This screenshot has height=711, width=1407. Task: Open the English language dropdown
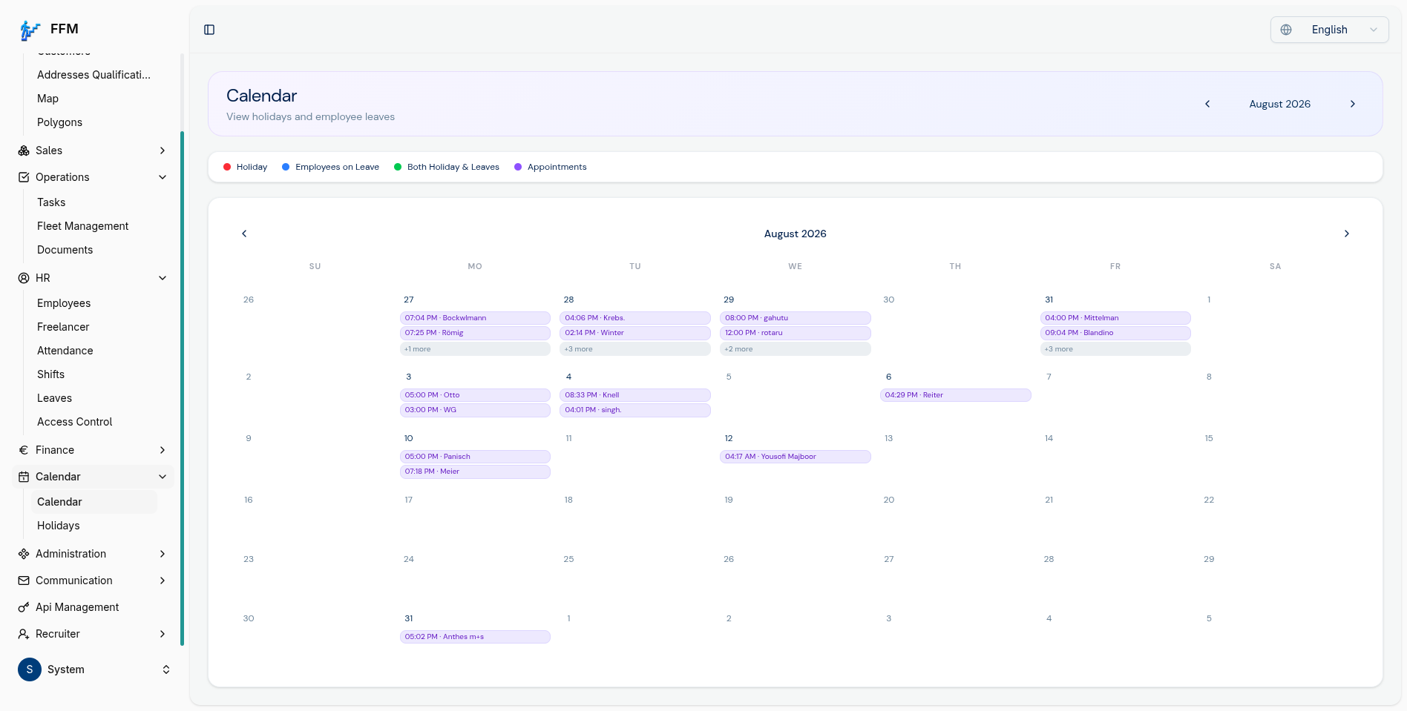tap(1329, 30)
